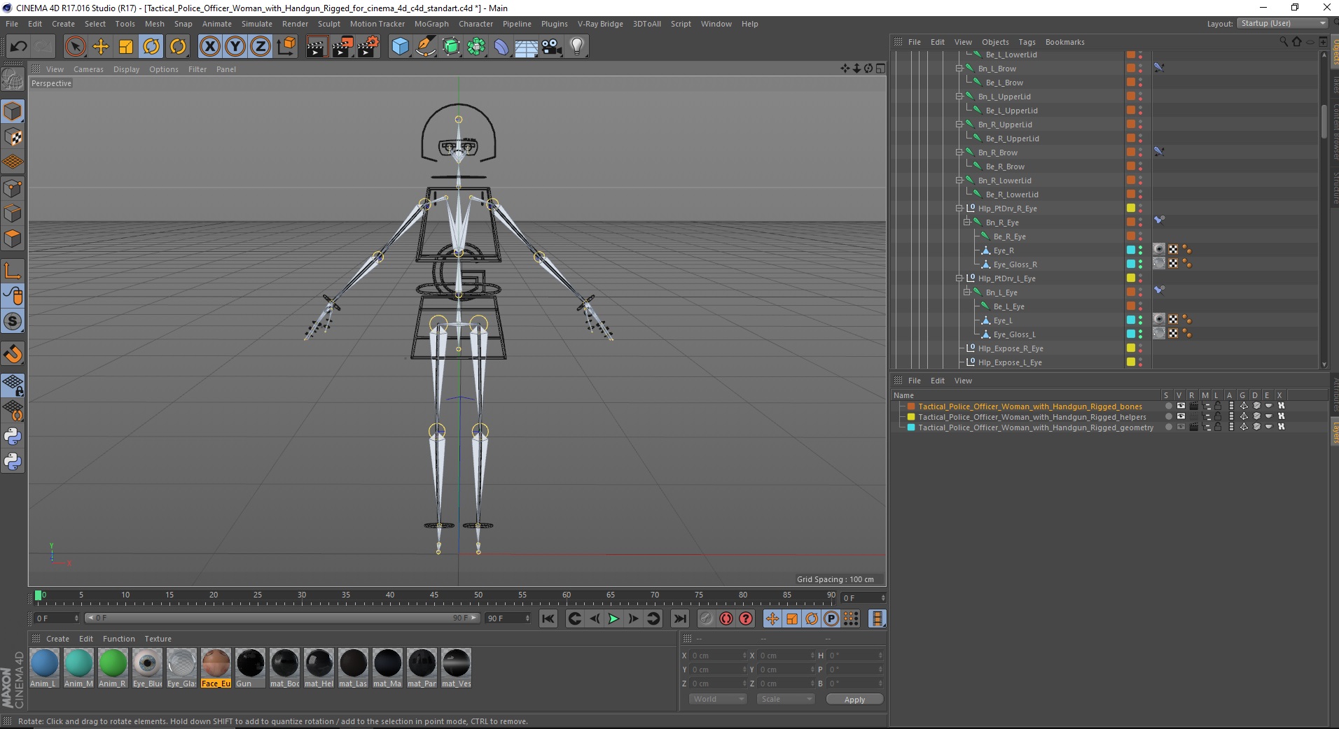
Task: Open viewport Cameras menu
Action: [x=88, y=69]
